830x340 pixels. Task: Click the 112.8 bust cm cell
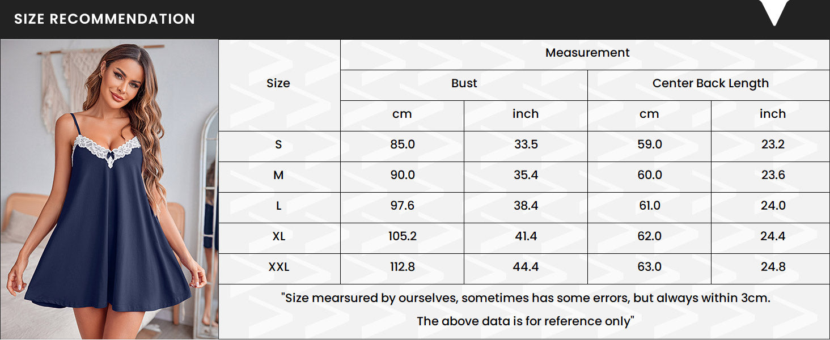(403, 267)
